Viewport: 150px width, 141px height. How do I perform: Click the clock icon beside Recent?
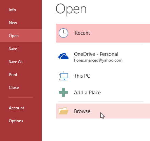coord(63,33)
